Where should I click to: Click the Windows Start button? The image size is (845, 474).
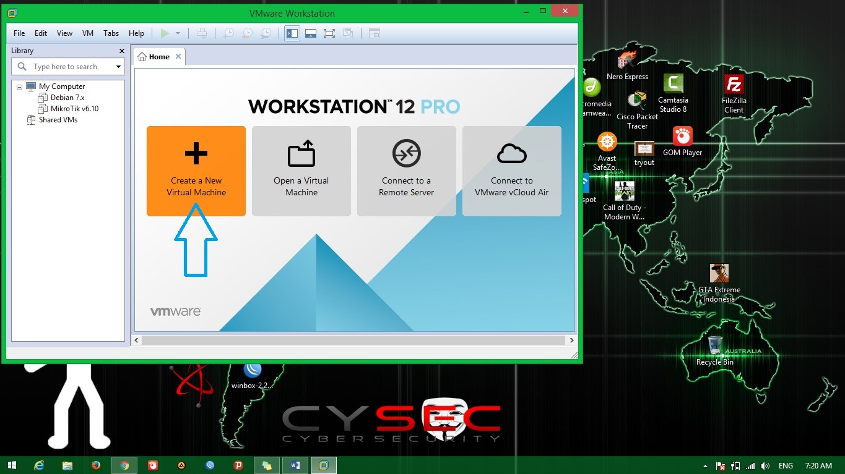point(11,465)
